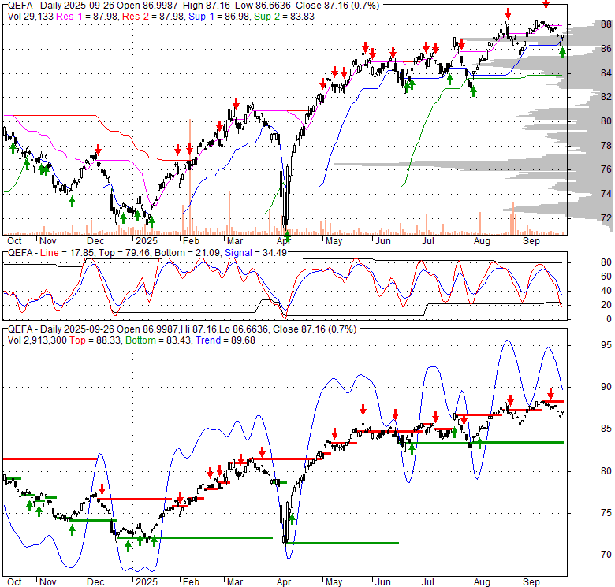
Task: Click the 78 price label on top chart axis
Action: pyautogui.click(x=606, y=146)
